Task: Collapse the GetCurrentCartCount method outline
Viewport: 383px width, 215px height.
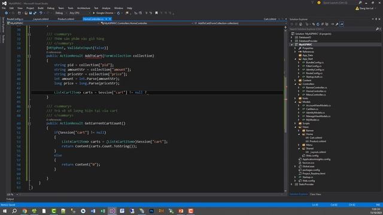Action: tap(29, 124)
